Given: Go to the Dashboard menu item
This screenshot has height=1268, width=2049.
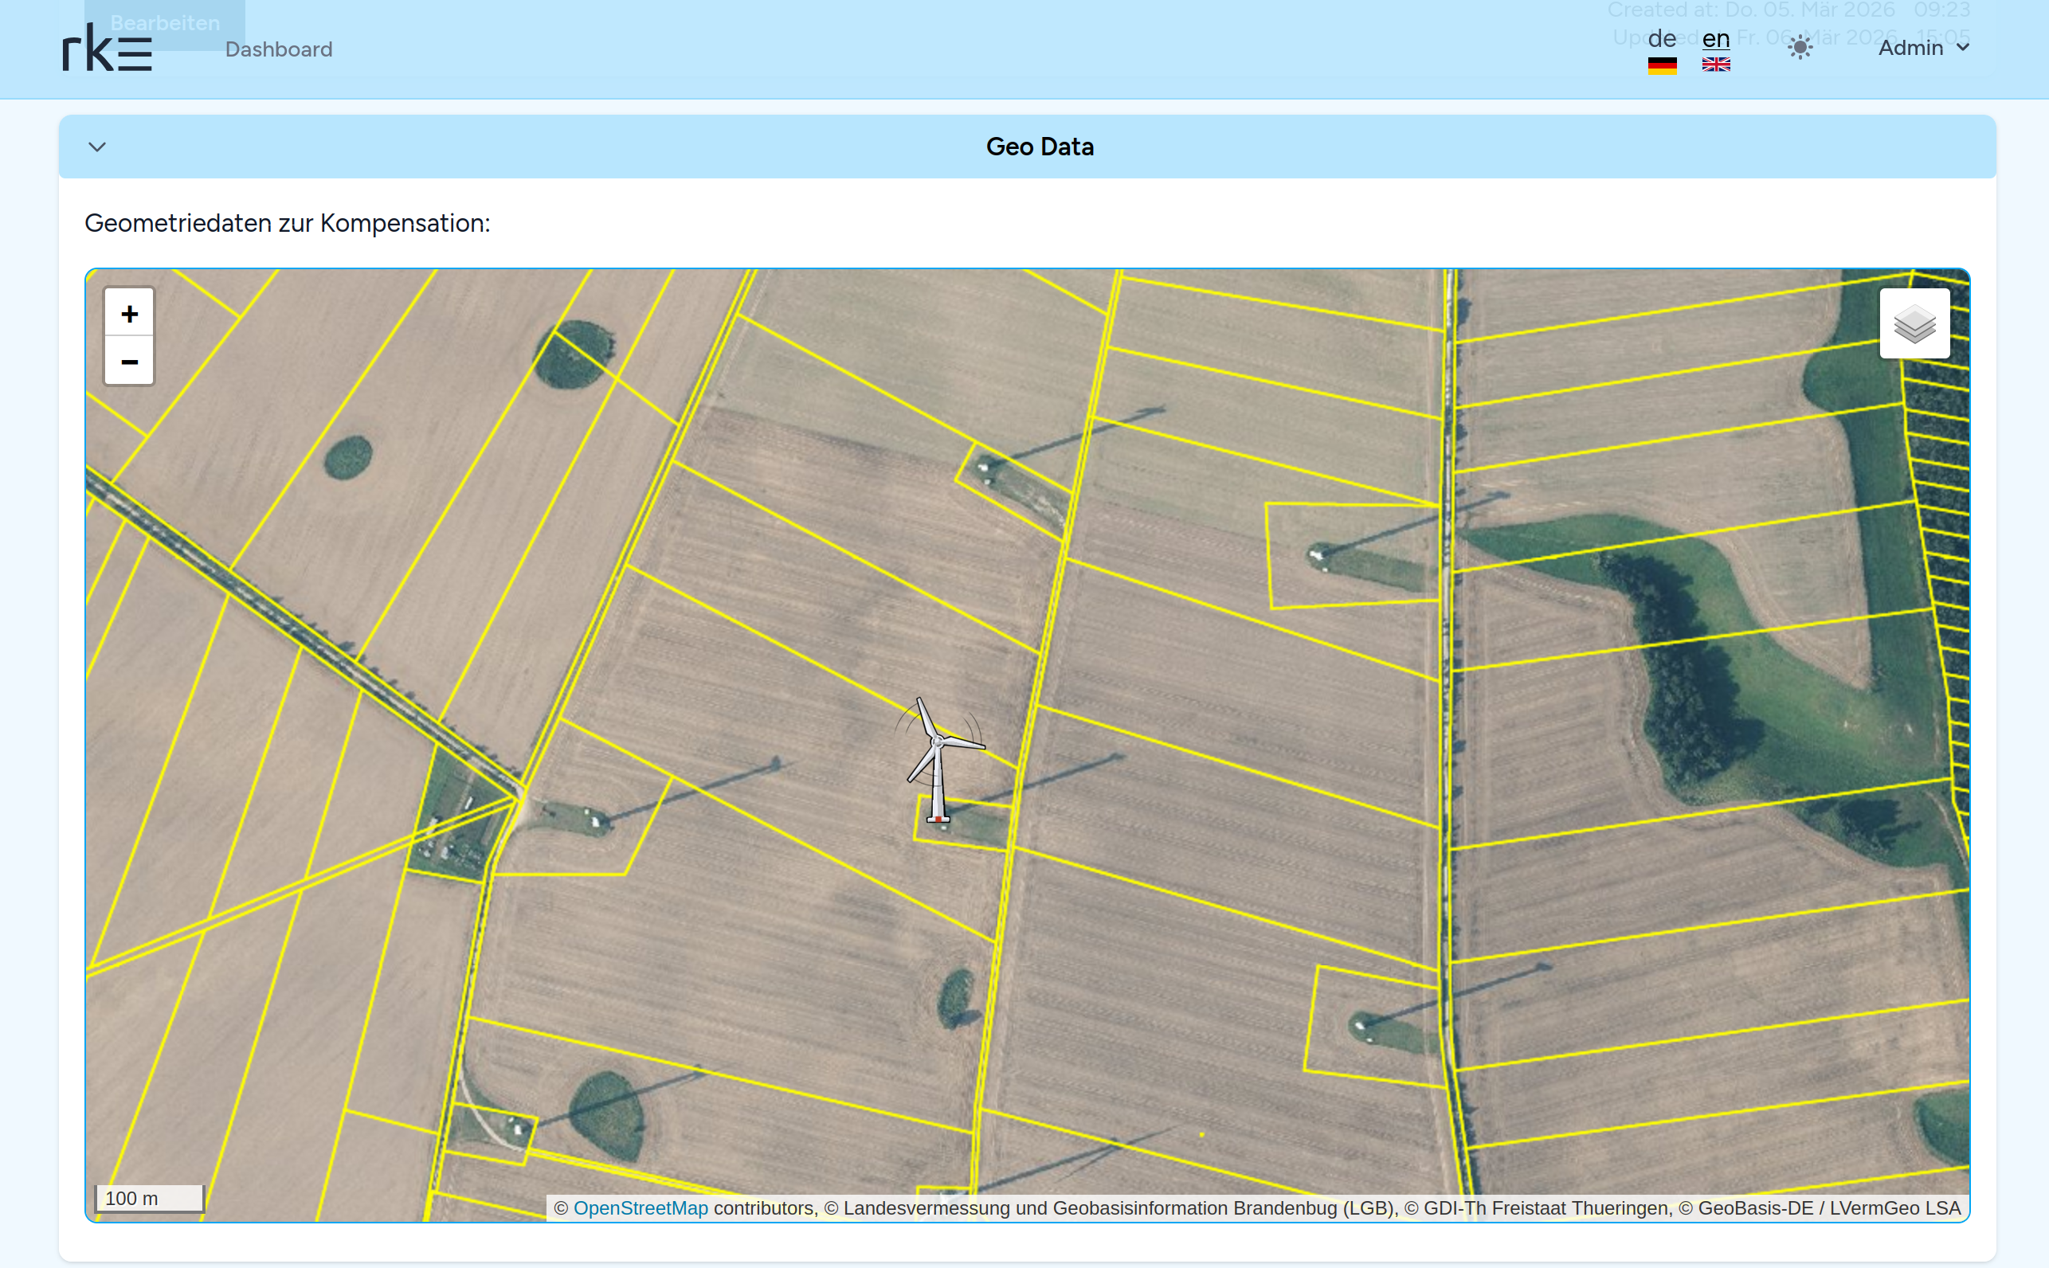Looking at the screenshot, I should pos(279,49).
